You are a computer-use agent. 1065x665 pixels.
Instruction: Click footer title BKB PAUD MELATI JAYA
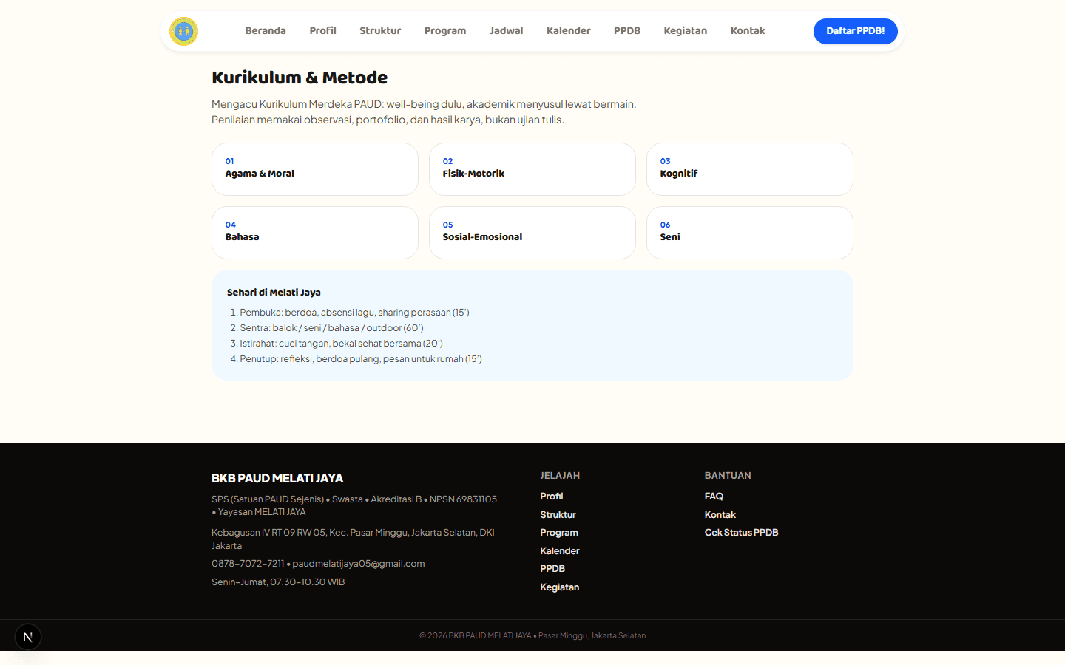point(277,478)
